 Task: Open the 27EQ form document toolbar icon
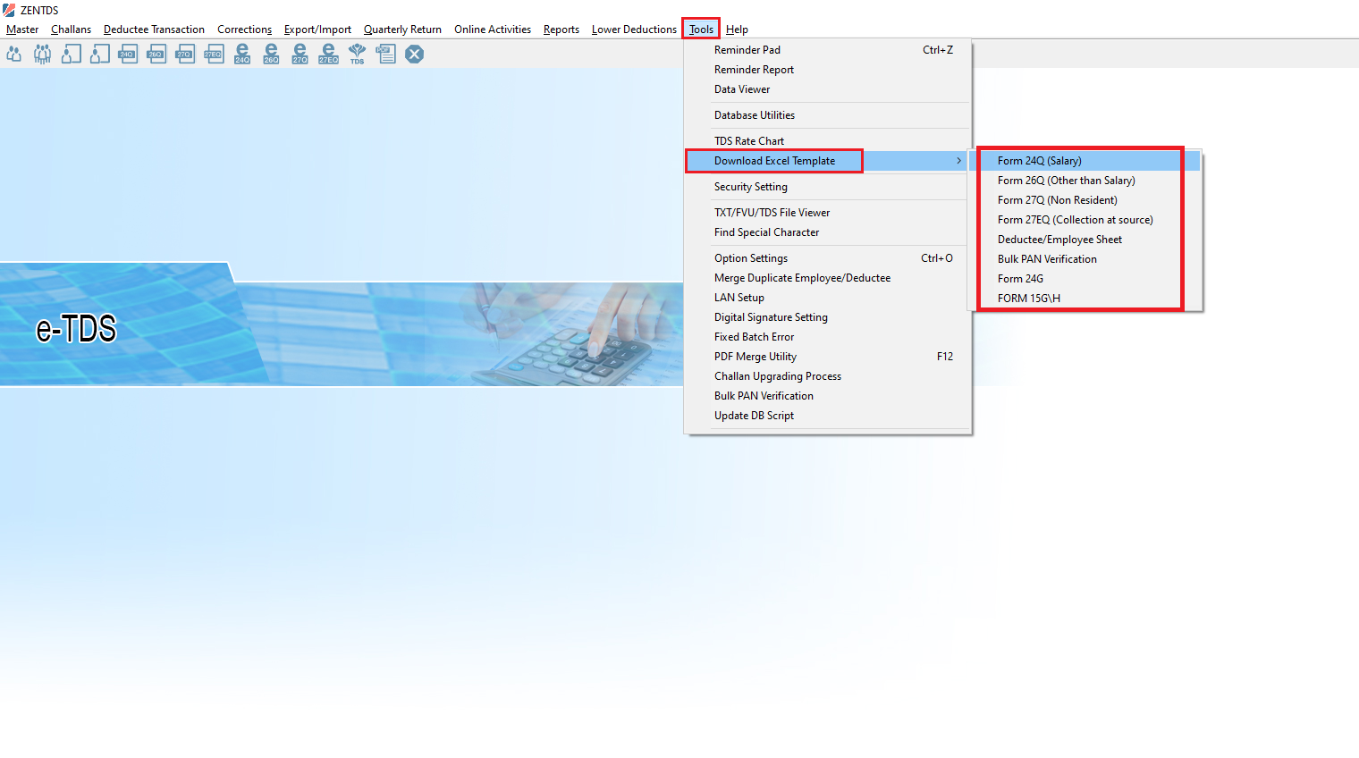pos(215,55)
